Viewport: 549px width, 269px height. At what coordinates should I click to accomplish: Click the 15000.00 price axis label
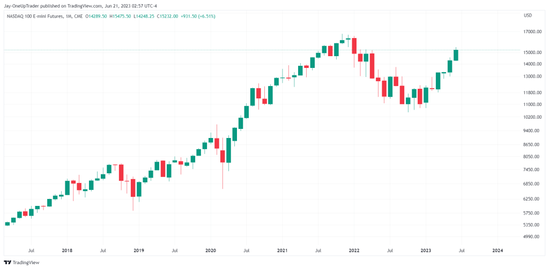tap(530, 52)
